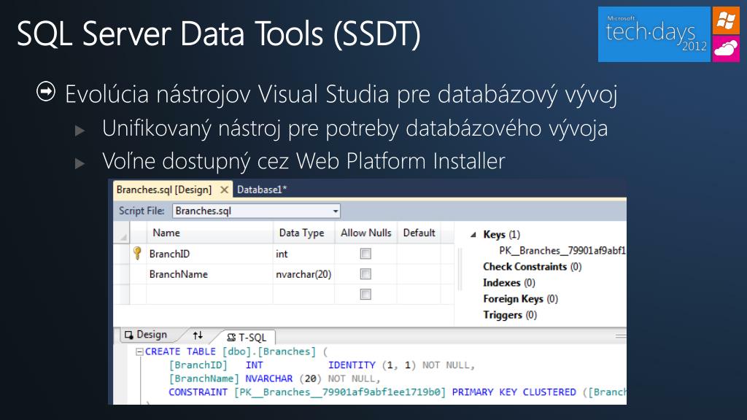Click the T-SQL pane icon

tap(231, 338)
